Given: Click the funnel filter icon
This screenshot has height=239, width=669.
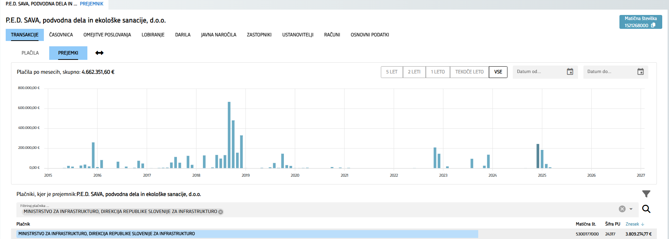Looking at the screenshot, I should click(646, 194).
